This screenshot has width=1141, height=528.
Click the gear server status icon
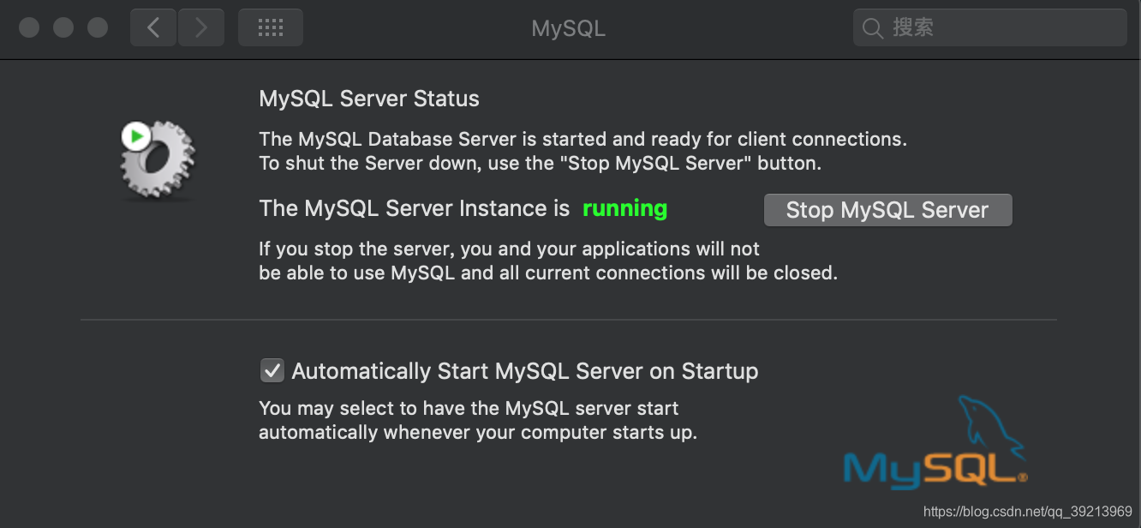[x=158, y=160]
